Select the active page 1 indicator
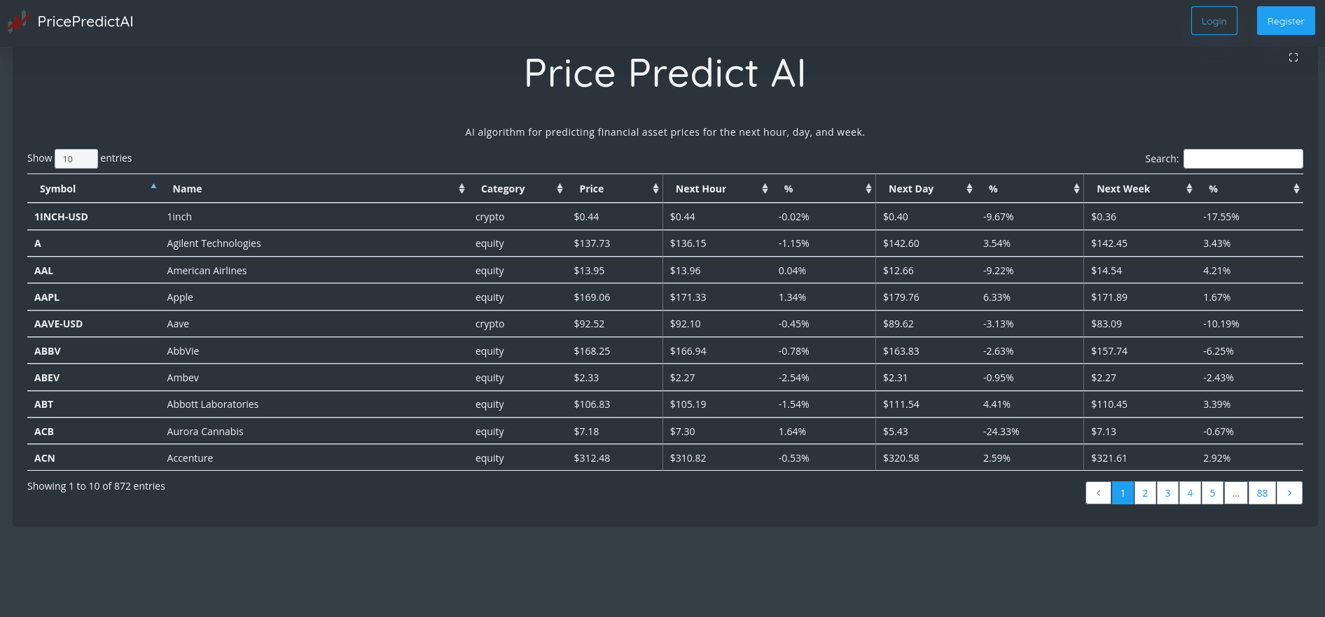This screenshot has width=1325, height=617. point(1123,492)
